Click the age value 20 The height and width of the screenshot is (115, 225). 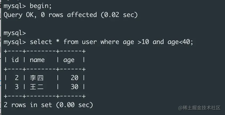74,78
